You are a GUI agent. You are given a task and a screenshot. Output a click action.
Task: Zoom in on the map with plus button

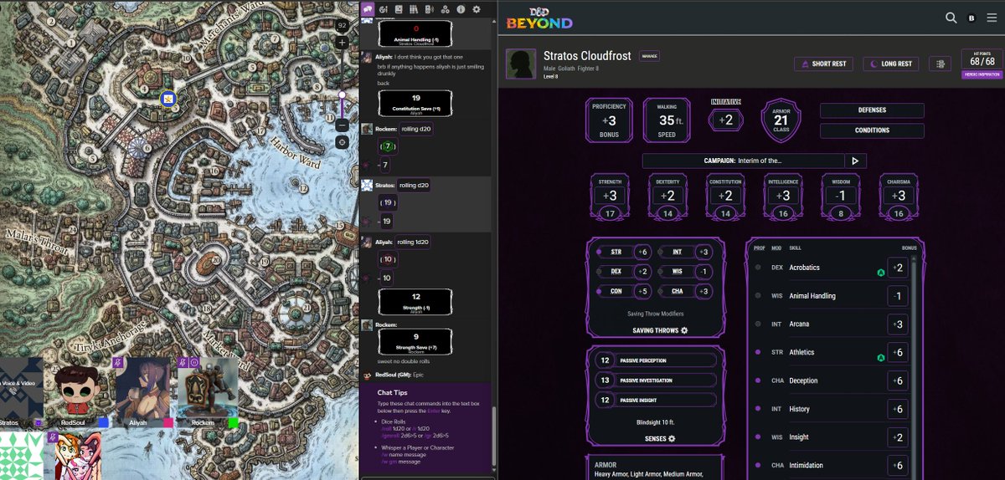coord(342,42)
